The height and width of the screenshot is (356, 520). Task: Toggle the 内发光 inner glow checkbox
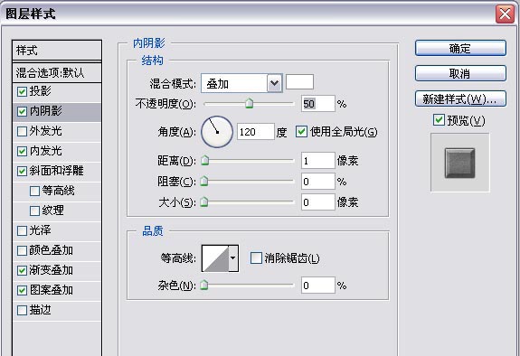coord(22,151)
